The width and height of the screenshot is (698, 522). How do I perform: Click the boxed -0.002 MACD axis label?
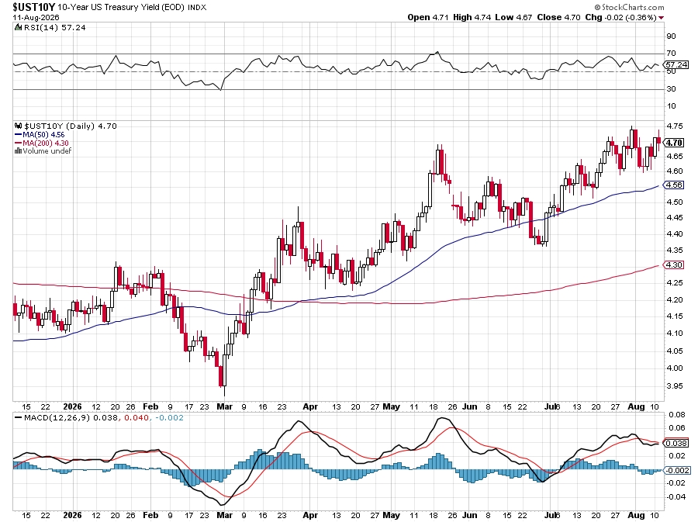(678, 470)
